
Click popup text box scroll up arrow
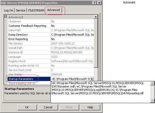pyautogui.click(x=152, y=84)
